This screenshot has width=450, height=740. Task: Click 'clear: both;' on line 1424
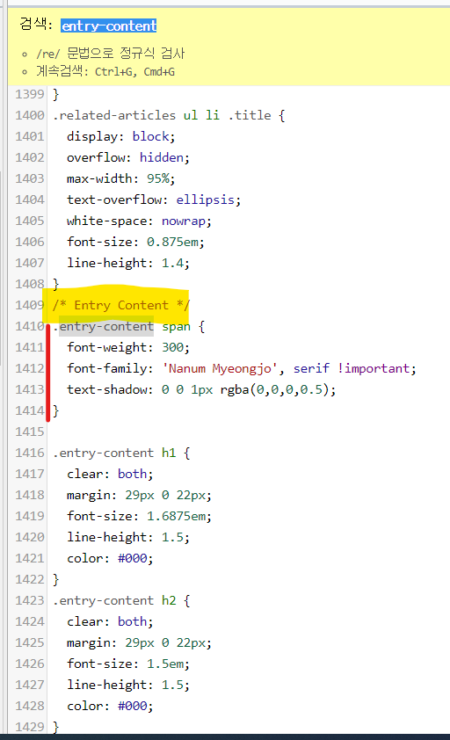pyautogui.click(x=110, y=621)
